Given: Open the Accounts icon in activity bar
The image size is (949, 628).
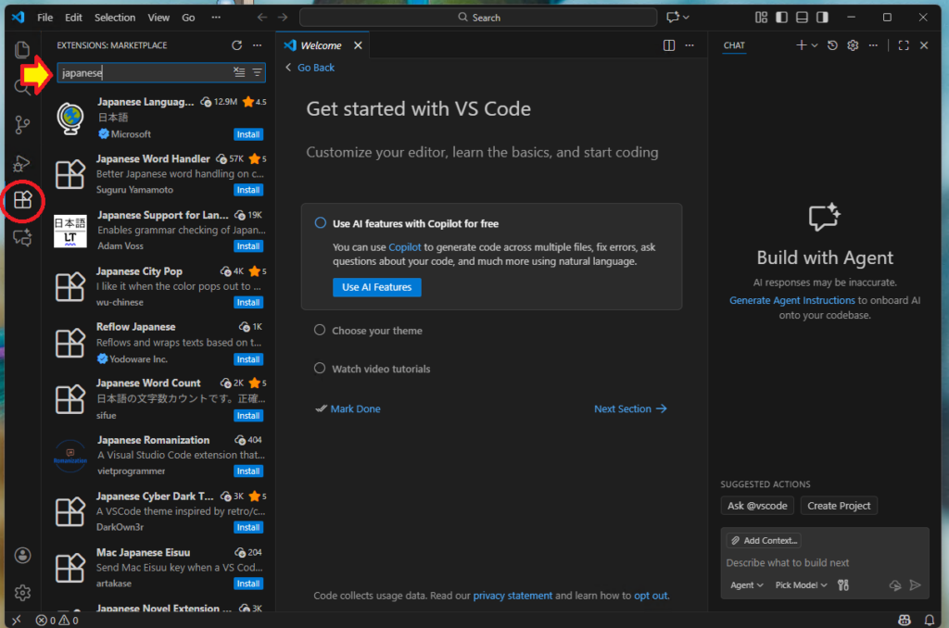Looking at the screenshot, I should (x=22, y=555).
